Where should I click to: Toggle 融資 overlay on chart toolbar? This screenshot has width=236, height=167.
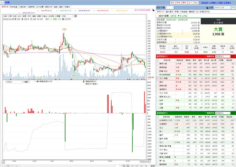point(24,16)
